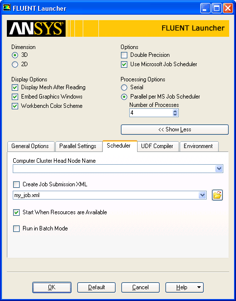Image resolution: width=236 pixels, height=301 pixels.
Task: Switch to the Environment tab
Action: point(198,146)
